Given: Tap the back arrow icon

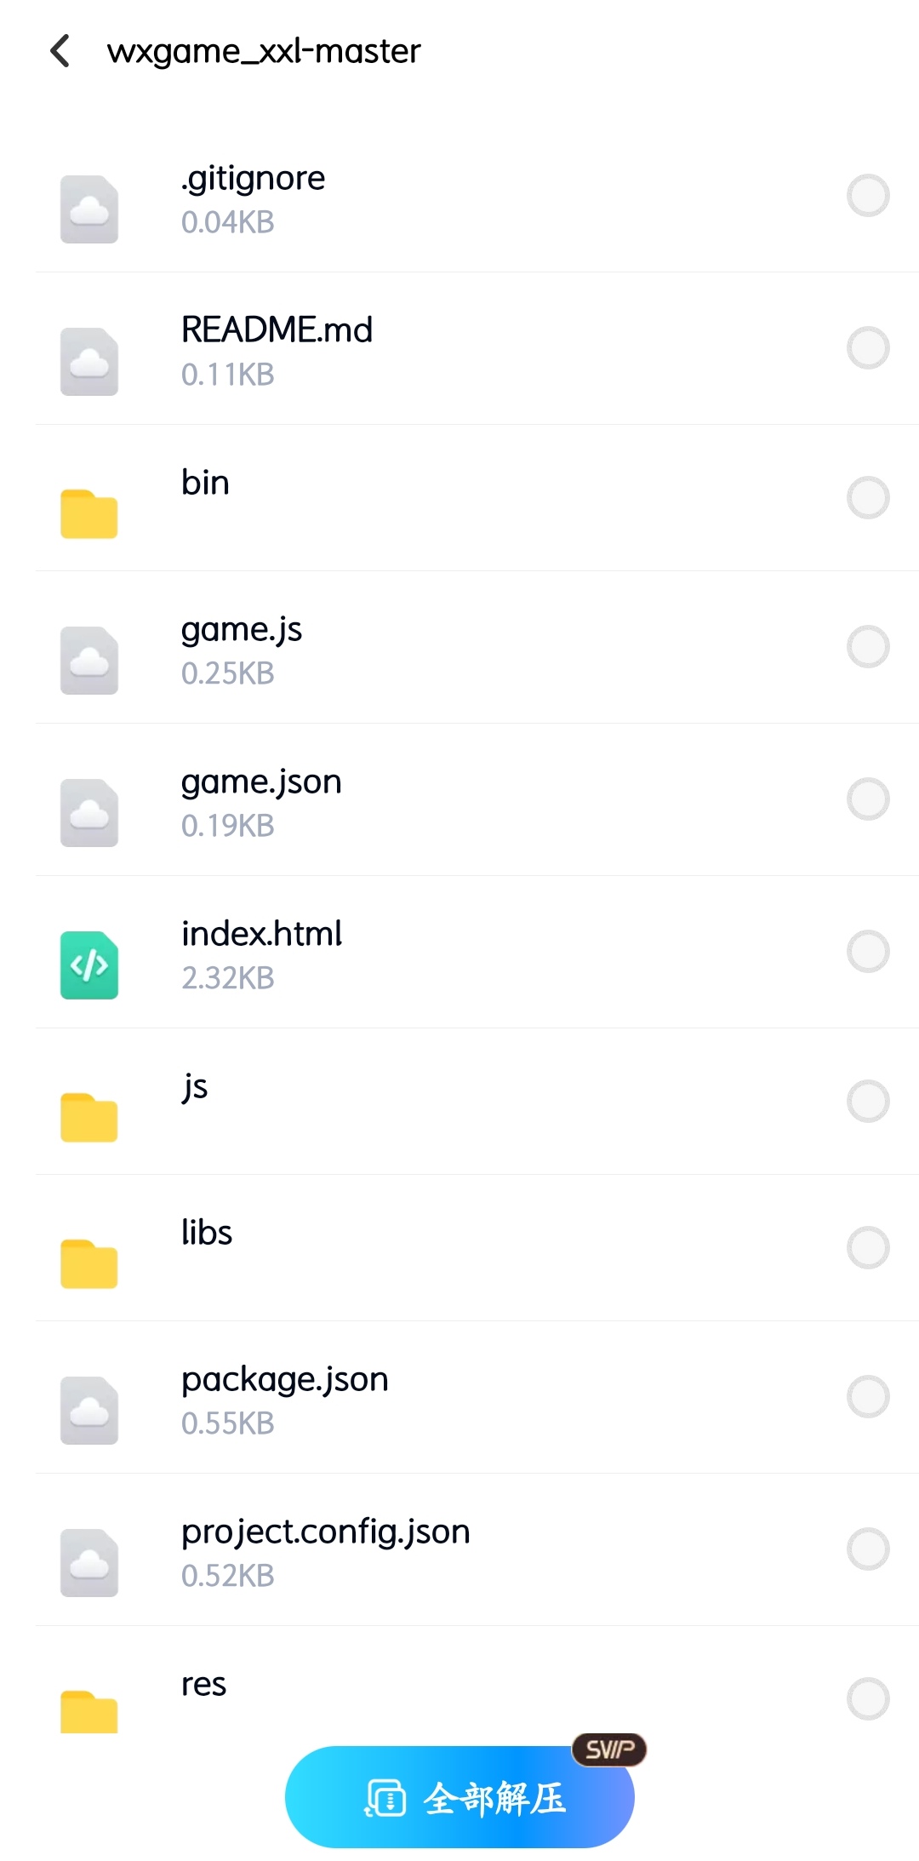Looking at the screenshot, I should coord(60,51).
